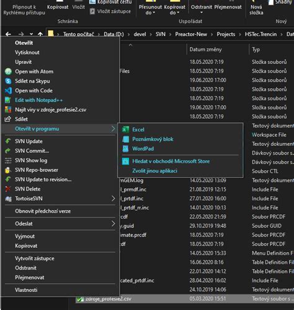Go back with the left arrow
This screenshot has height=310, width=294.
(x=8, y=34)
